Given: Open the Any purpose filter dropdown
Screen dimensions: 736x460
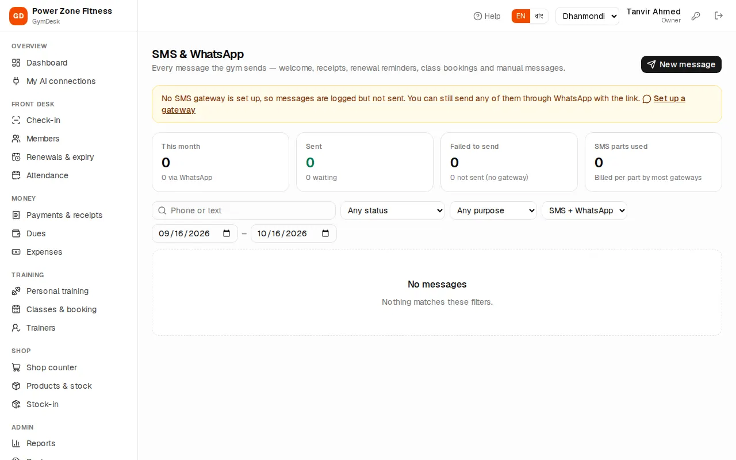Looking at the screenshot, I should (493, 210).
